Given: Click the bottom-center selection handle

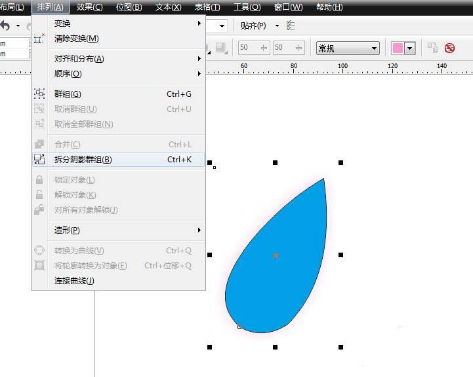Looking at the screenshot, I should [275, 347].
